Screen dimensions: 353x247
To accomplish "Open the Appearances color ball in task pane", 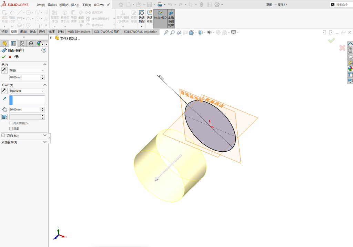I will point(350,69).
